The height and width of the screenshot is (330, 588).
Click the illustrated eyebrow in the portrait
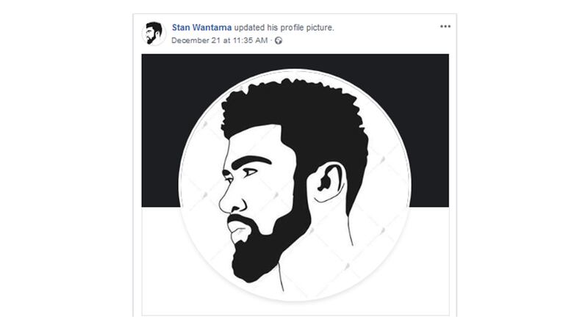(251, 161)
